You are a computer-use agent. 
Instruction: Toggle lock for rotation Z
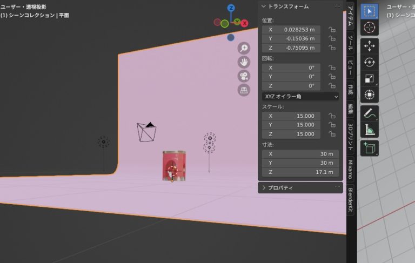click(332, 86)
